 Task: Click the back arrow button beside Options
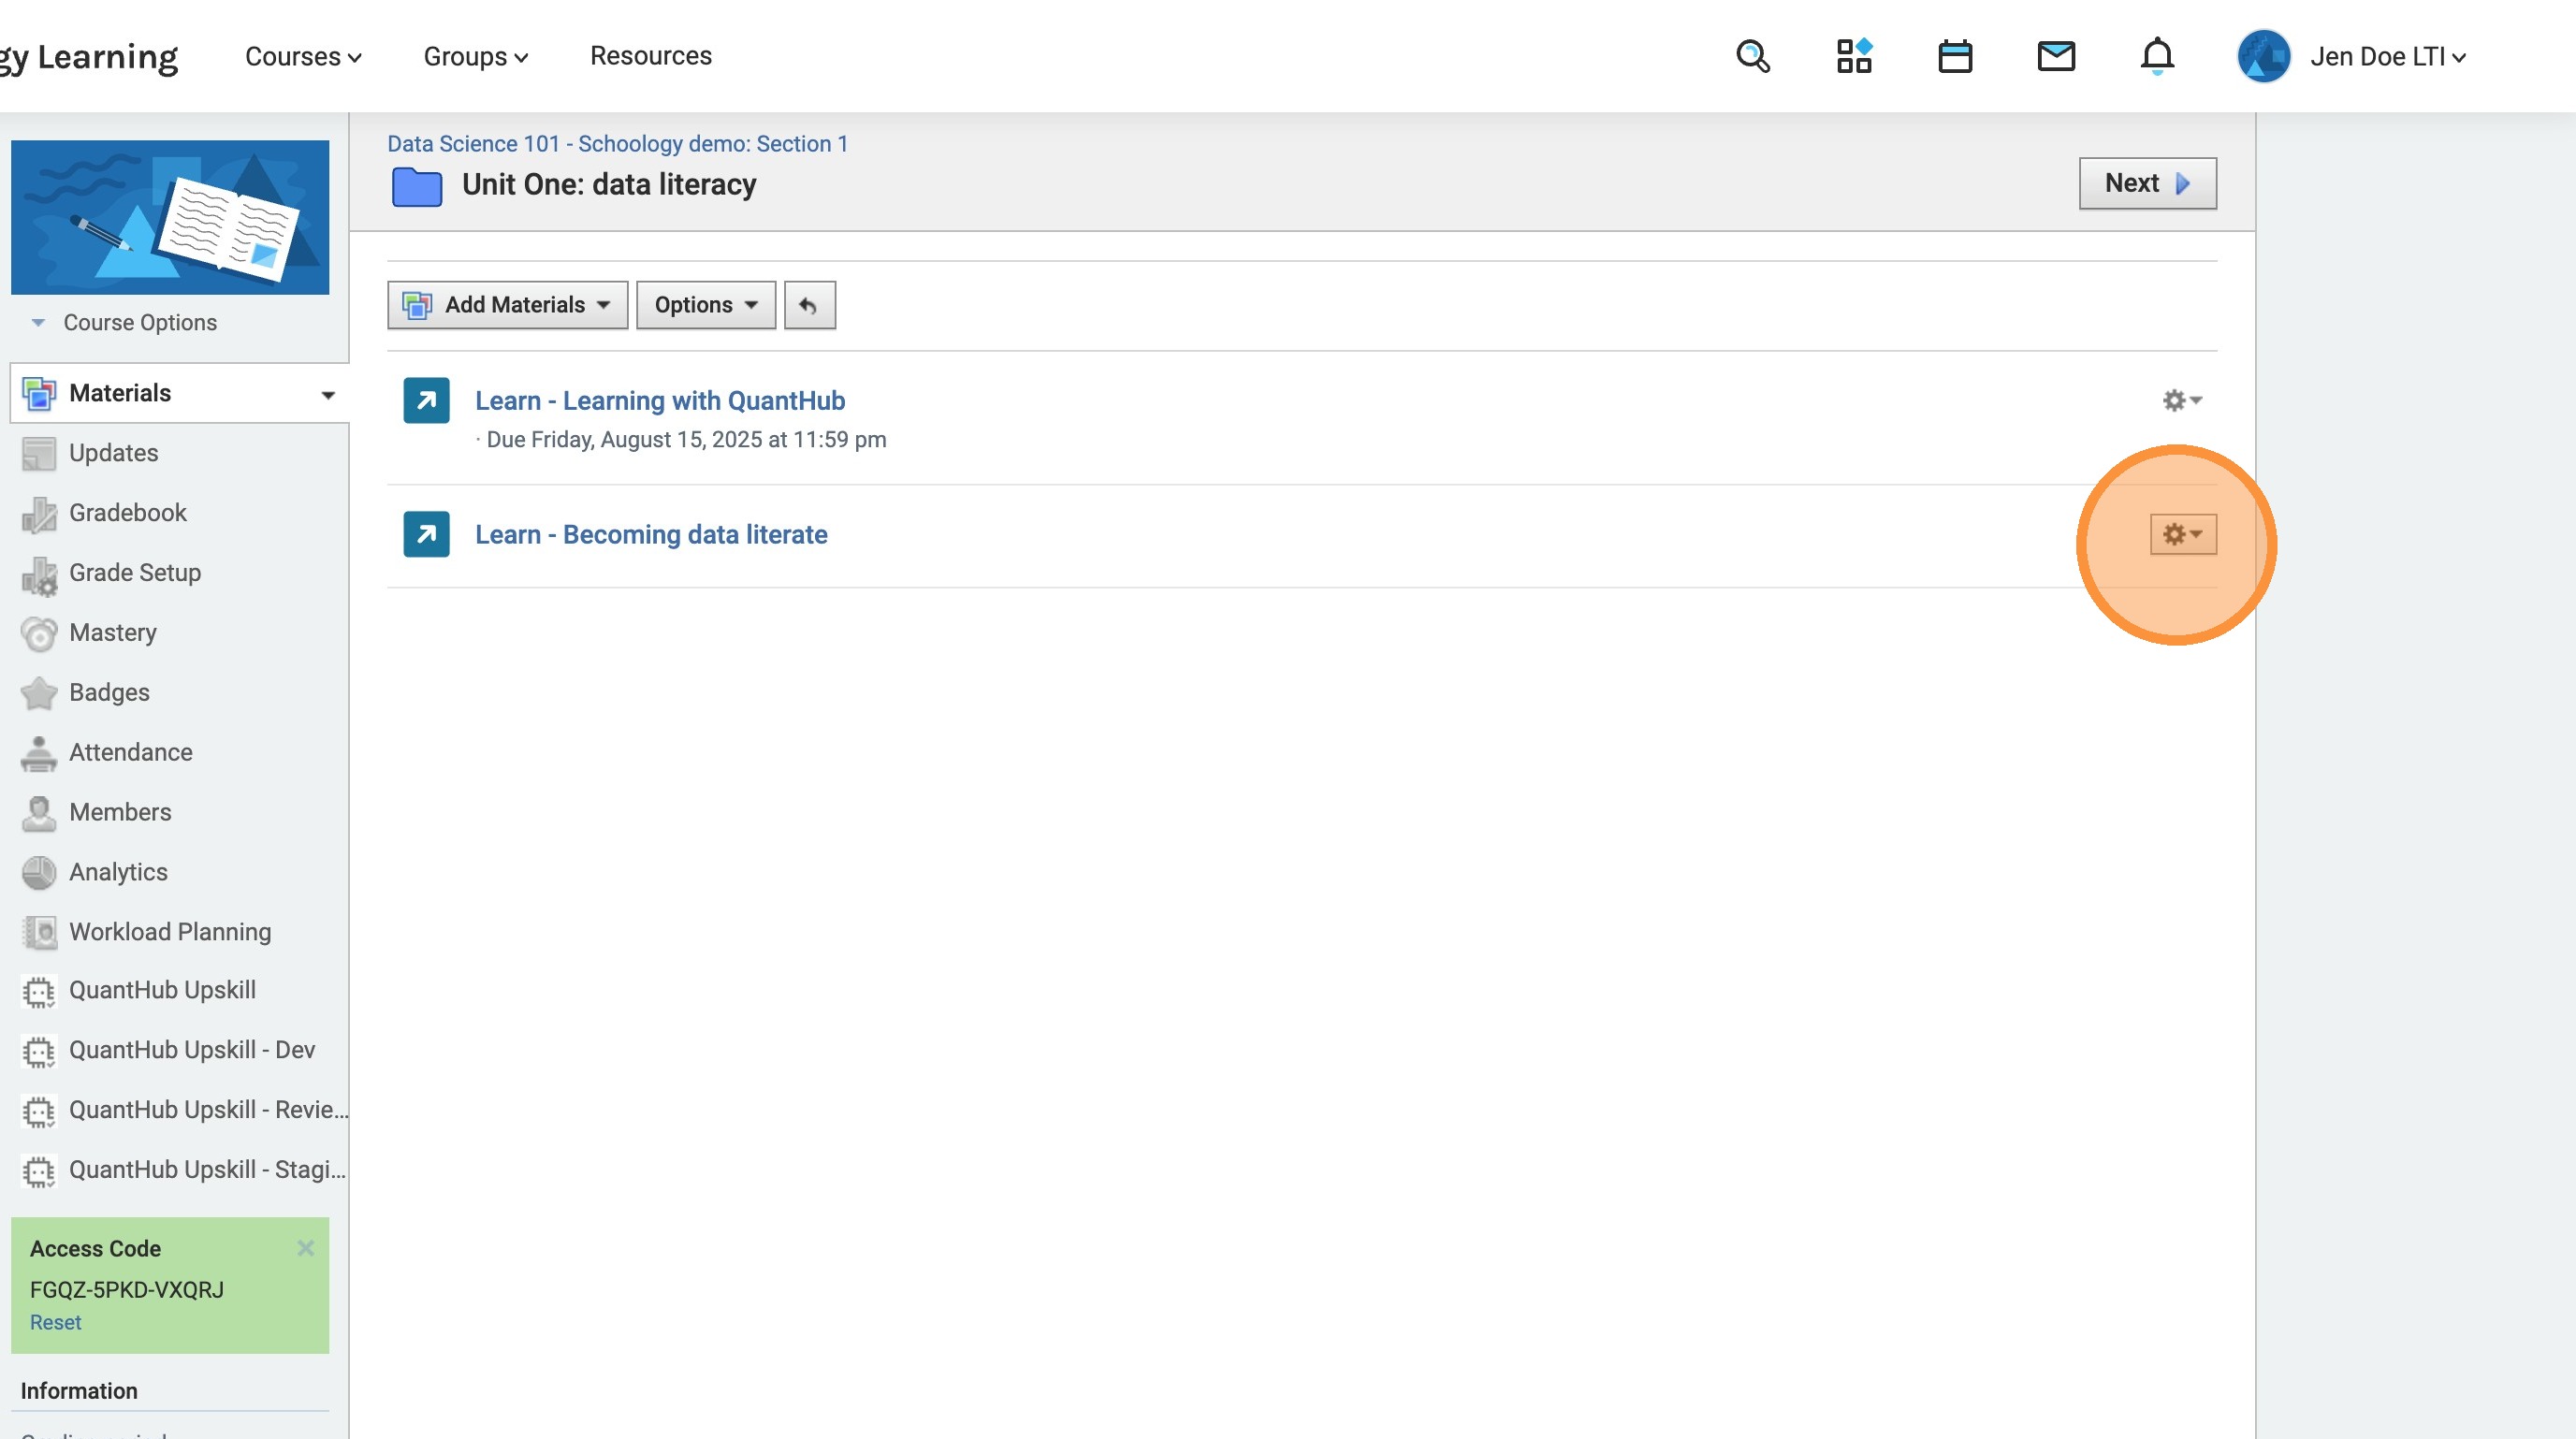point(809,305)
